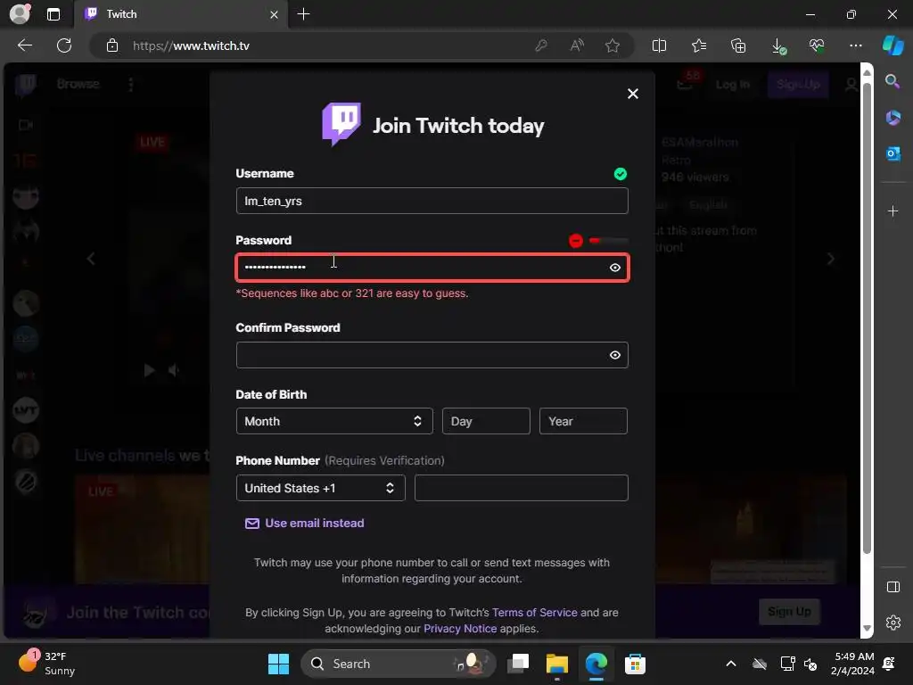Open the sidebar settings gear
Screen dimensions: 913x685
(892, 623)
